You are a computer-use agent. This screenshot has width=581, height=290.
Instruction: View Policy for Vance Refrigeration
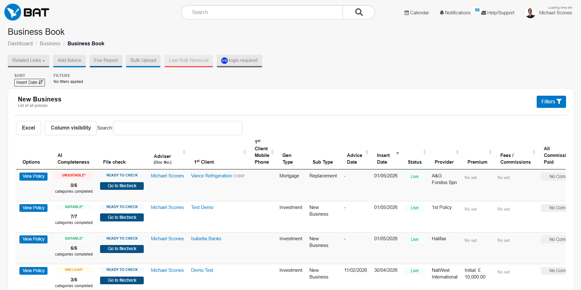coord(33,176)
